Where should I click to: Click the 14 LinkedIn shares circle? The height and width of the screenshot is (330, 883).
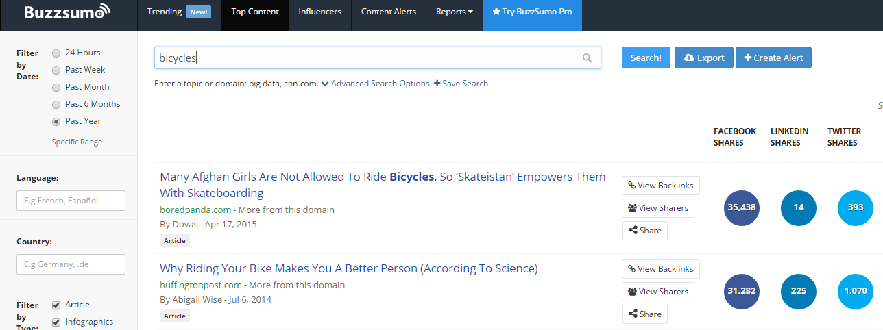pyautogui.click(x=799, y=208)
